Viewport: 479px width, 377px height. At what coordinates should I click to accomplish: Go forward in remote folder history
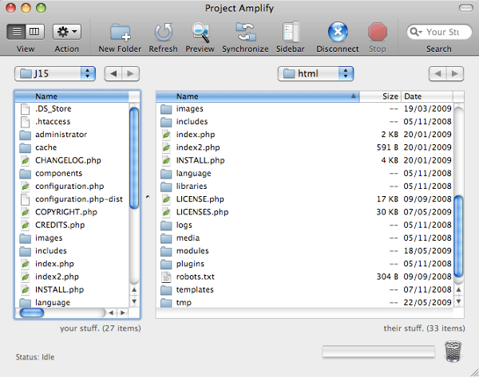pyautogui.click(x=455, y=74)
